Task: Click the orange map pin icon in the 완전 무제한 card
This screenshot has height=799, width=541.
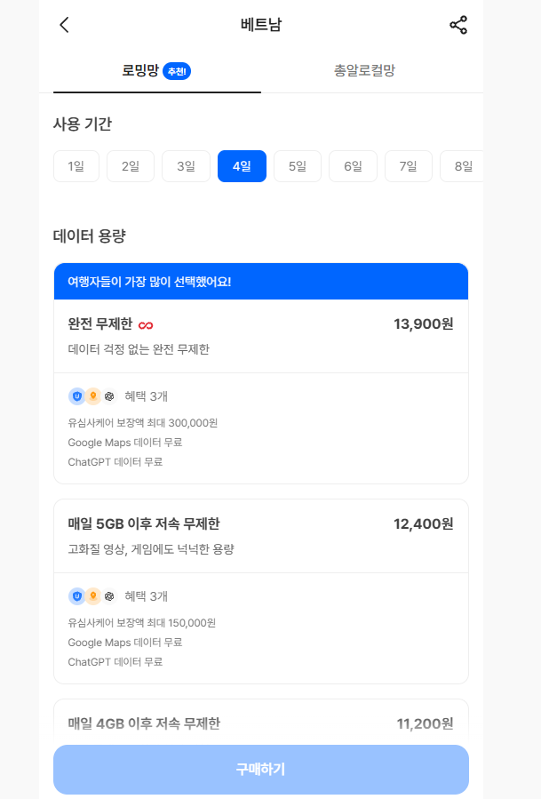Action: click(x=92, y=396)
